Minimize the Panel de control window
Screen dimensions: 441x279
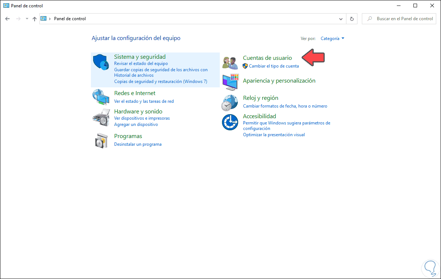(x=399, y=6)
